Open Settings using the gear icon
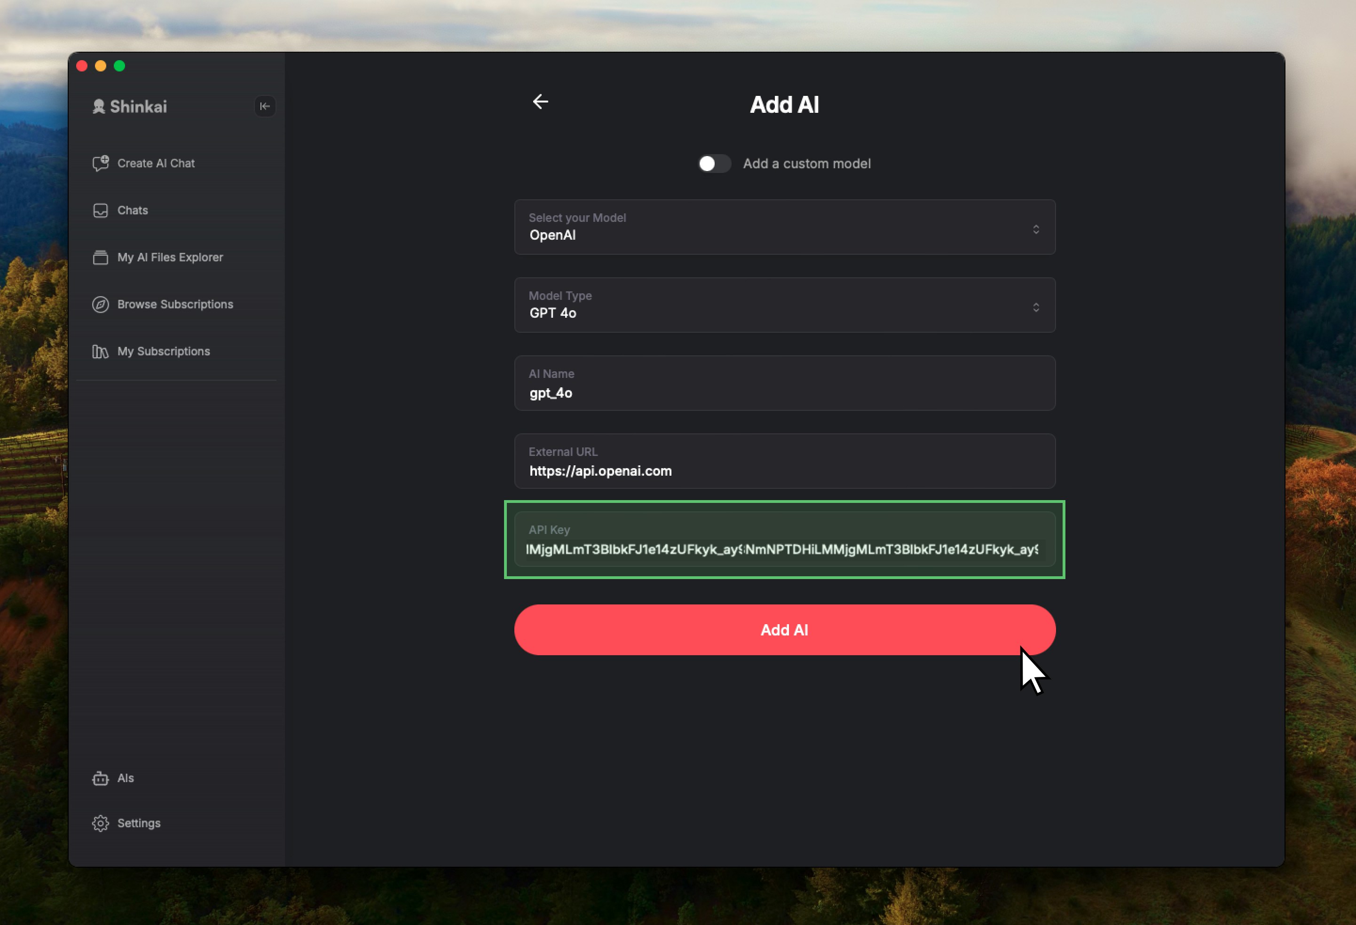1356x925 pixels. 100,823
